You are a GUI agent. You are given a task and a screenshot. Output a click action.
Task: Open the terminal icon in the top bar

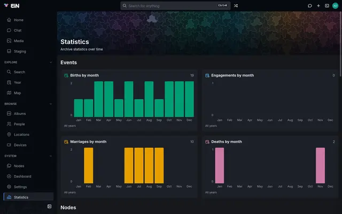tap(327, 6)
